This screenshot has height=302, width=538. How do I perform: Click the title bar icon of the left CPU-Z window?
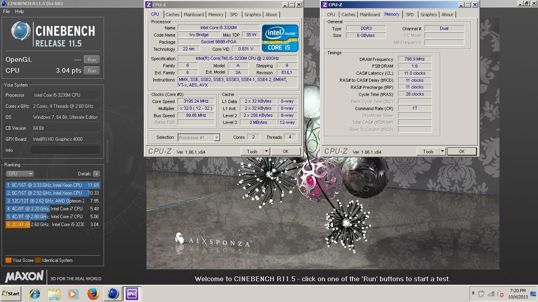(148, 5)
